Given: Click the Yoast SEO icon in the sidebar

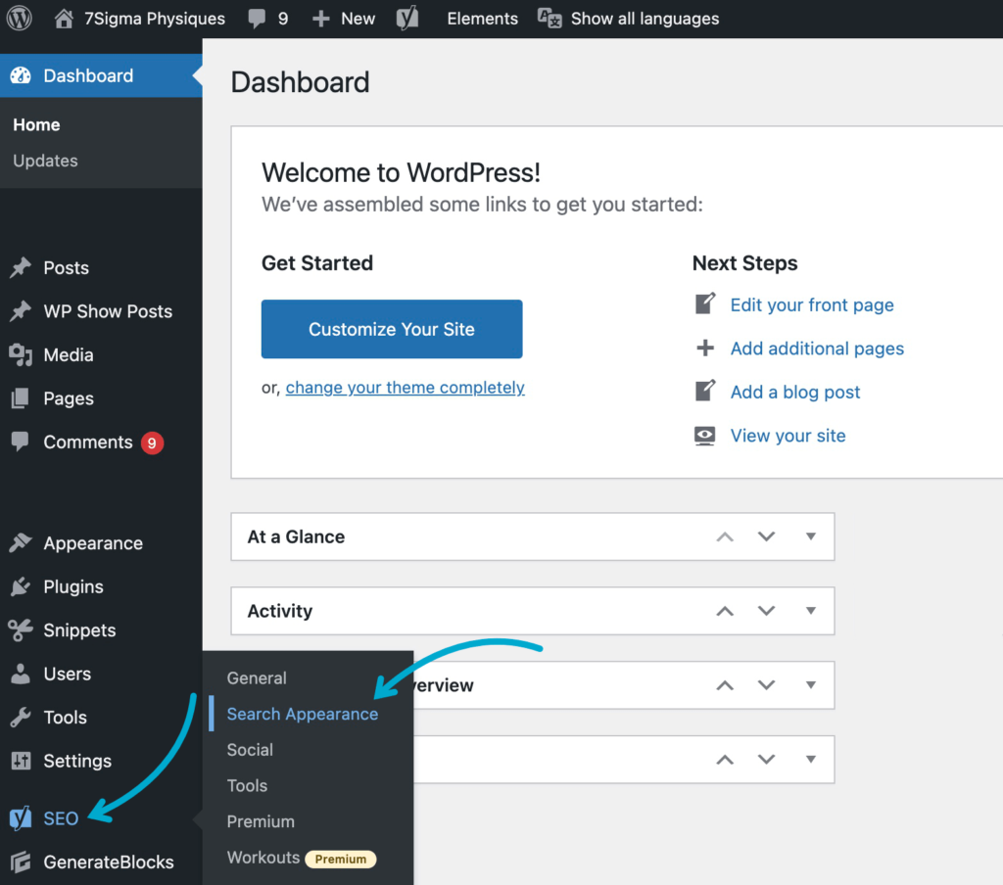Looking at the screenshot, I should pyautogui.click(x=21, y=817).
